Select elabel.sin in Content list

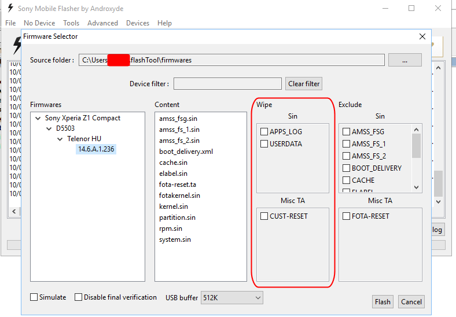pyautogui.click(x=173, y=174)
